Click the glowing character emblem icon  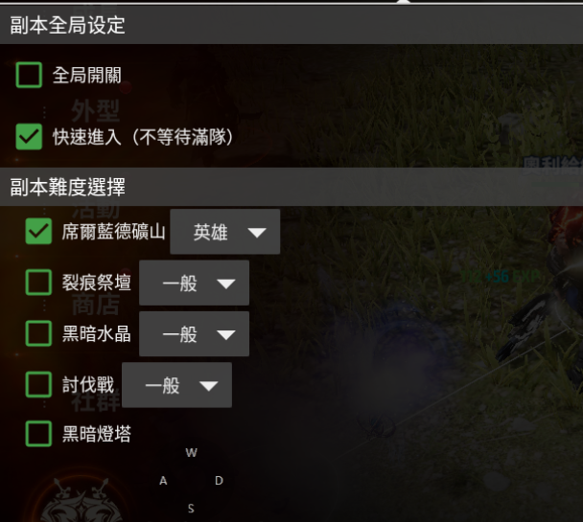pos(82,500)
